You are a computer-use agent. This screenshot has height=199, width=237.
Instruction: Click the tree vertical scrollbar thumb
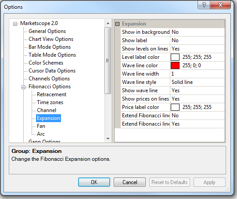coord(108,61)
